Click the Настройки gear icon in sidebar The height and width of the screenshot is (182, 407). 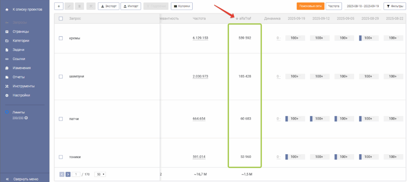pos(7,95)
